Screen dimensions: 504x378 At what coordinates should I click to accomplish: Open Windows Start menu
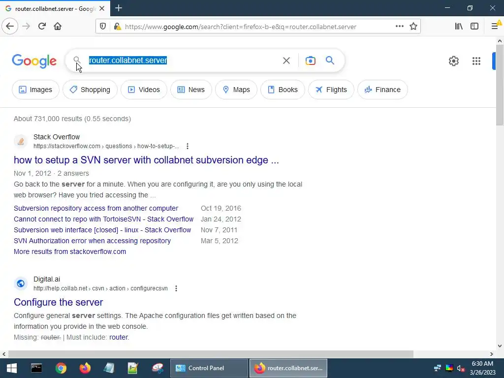(x=12, y=368)
